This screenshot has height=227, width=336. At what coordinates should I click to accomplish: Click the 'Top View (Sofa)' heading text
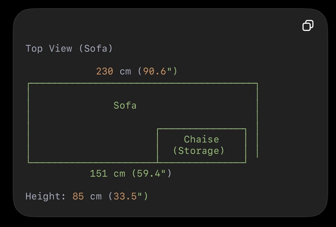(69, 49)
